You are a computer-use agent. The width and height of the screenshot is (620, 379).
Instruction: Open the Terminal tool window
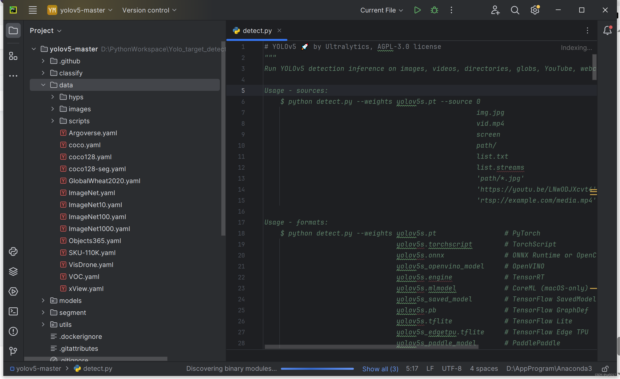pyautogui.click(x=13, y=311)
